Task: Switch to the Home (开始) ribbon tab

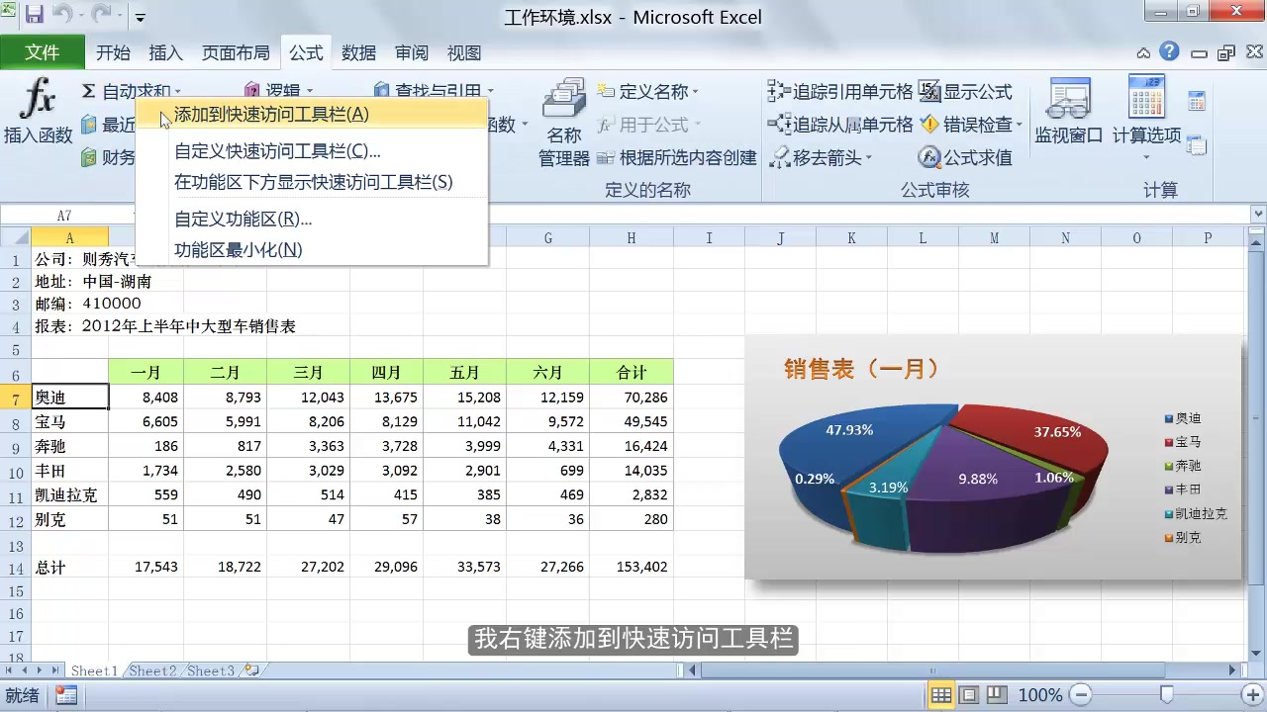Action: [x=113, y=53]
